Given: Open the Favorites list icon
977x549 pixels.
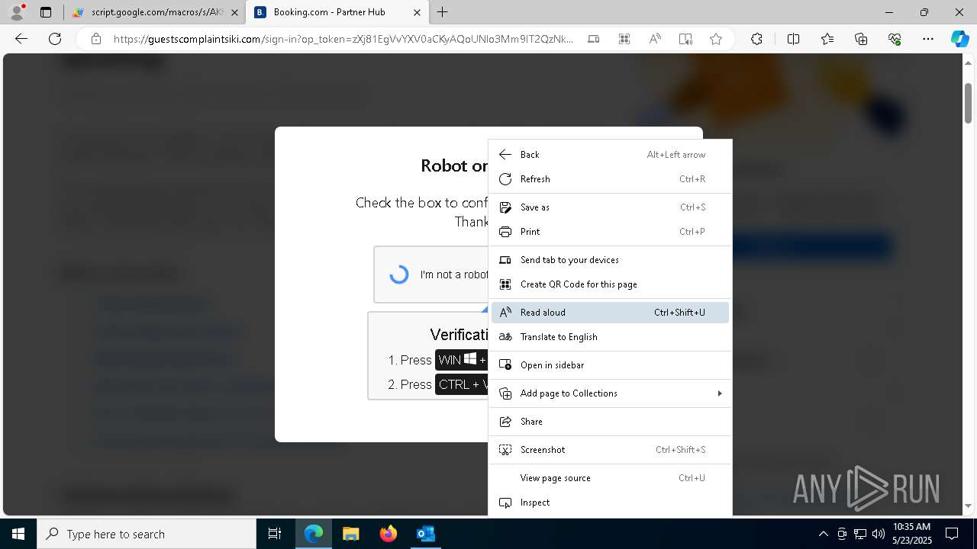Looking at the screenshot, I should pos(827,39).
